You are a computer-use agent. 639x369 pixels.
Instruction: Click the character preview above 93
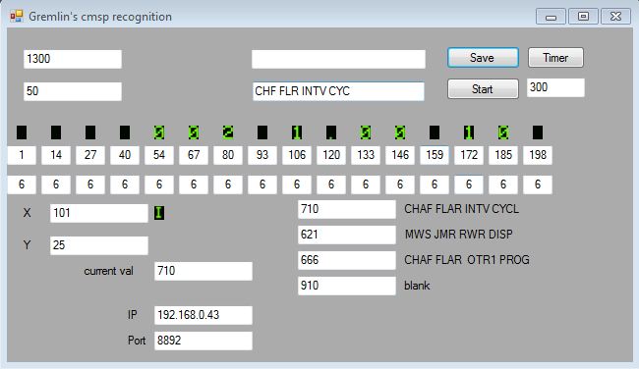click(x=262, y=132)
